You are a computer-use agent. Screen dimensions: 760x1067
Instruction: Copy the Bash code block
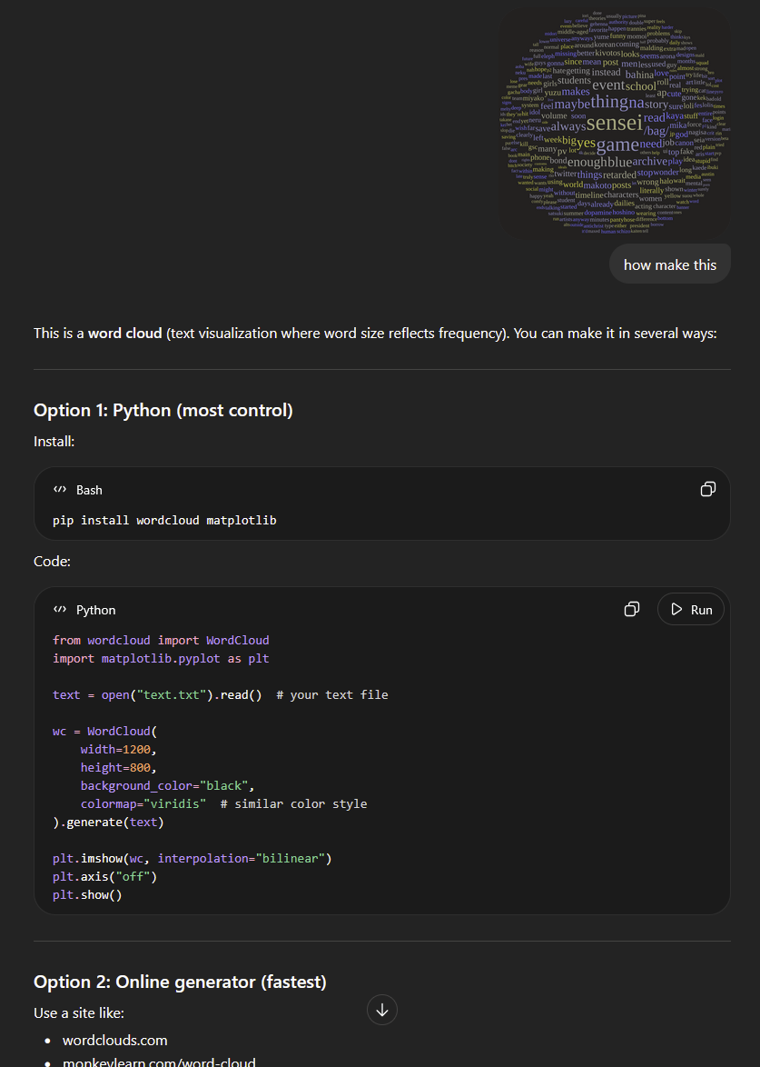(707, 489)
